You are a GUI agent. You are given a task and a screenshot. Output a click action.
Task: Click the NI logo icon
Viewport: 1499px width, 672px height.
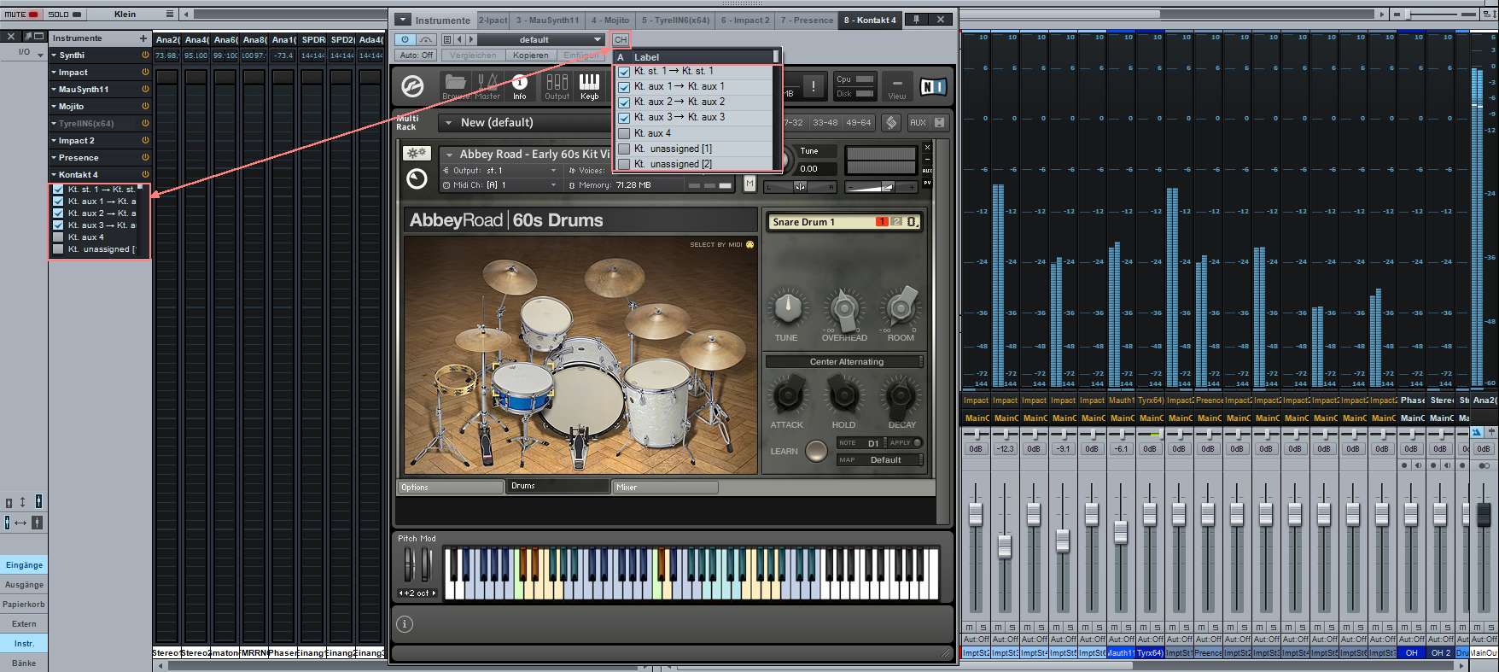pos(932,86)
